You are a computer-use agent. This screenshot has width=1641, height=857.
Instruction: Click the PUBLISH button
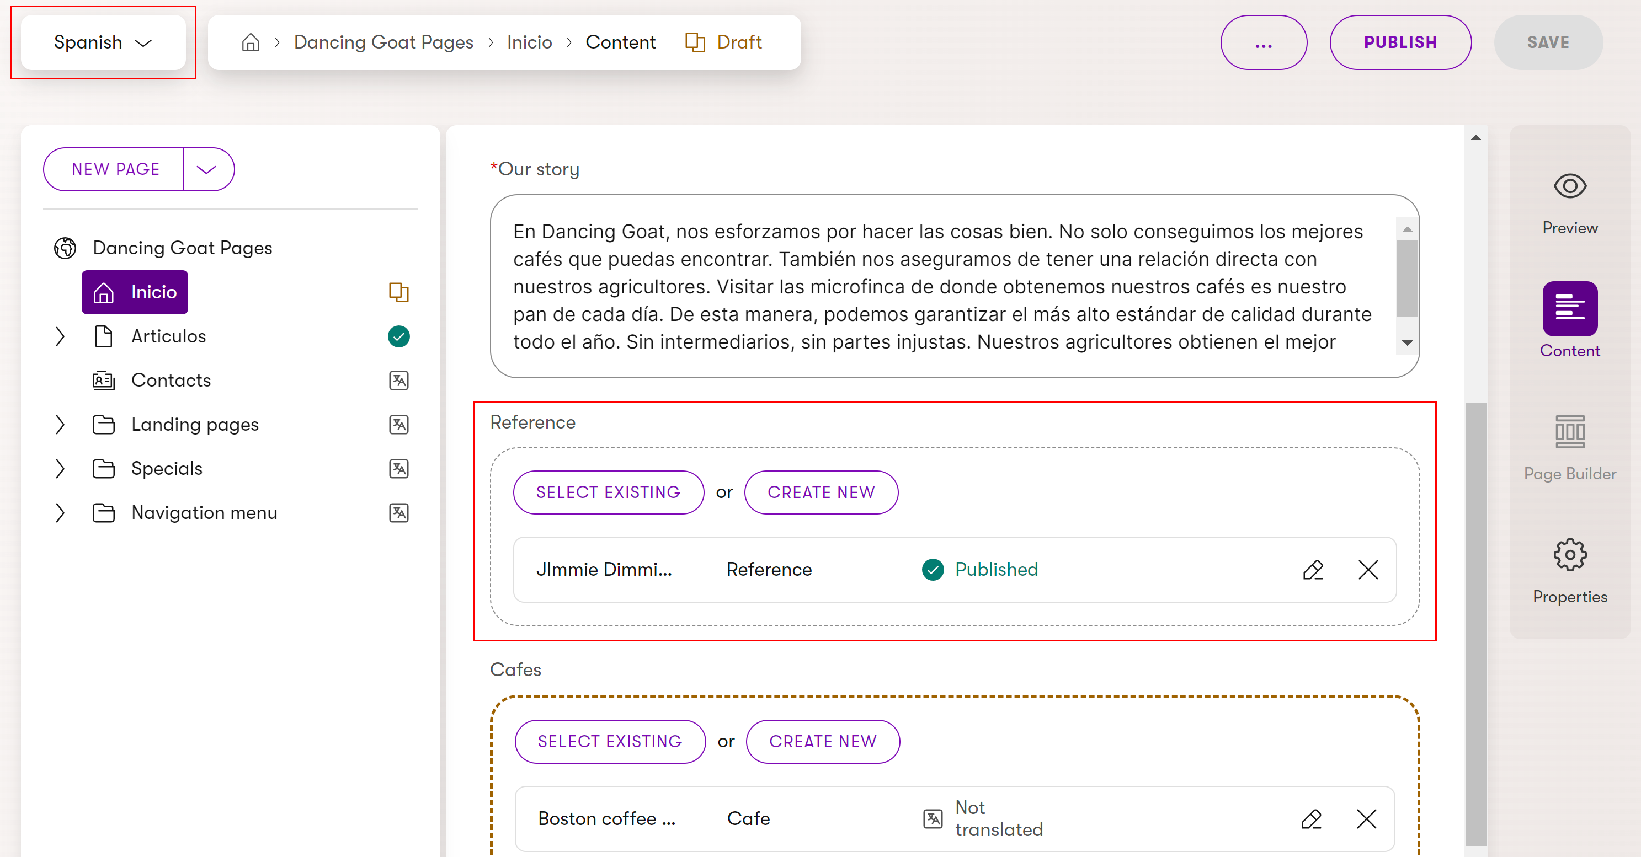[1399, 42]
